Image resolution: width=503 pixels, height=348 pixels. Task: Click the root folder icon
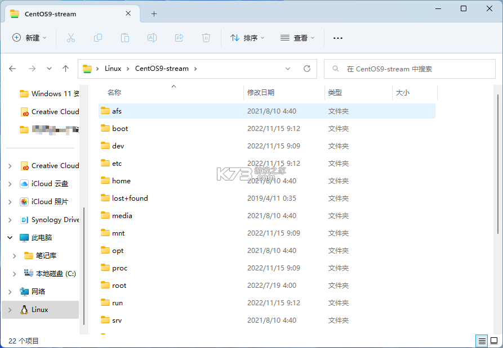point(105,285)
